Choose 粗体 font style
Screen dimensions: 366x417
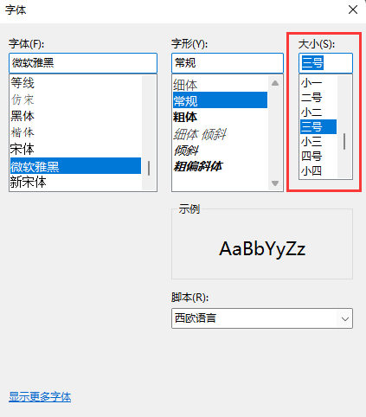coord(220,117)
